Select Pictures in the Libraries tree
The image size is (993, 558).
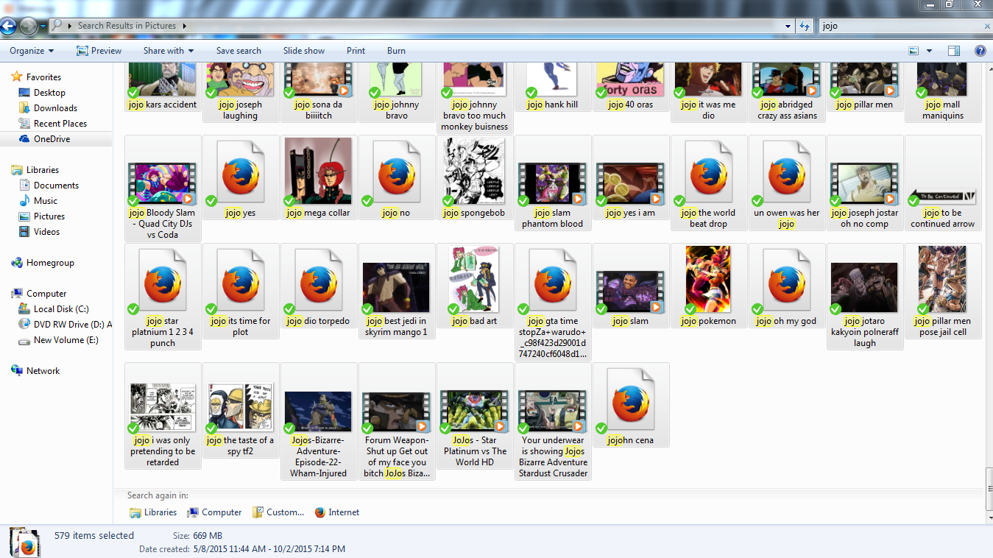click(49, 216)
